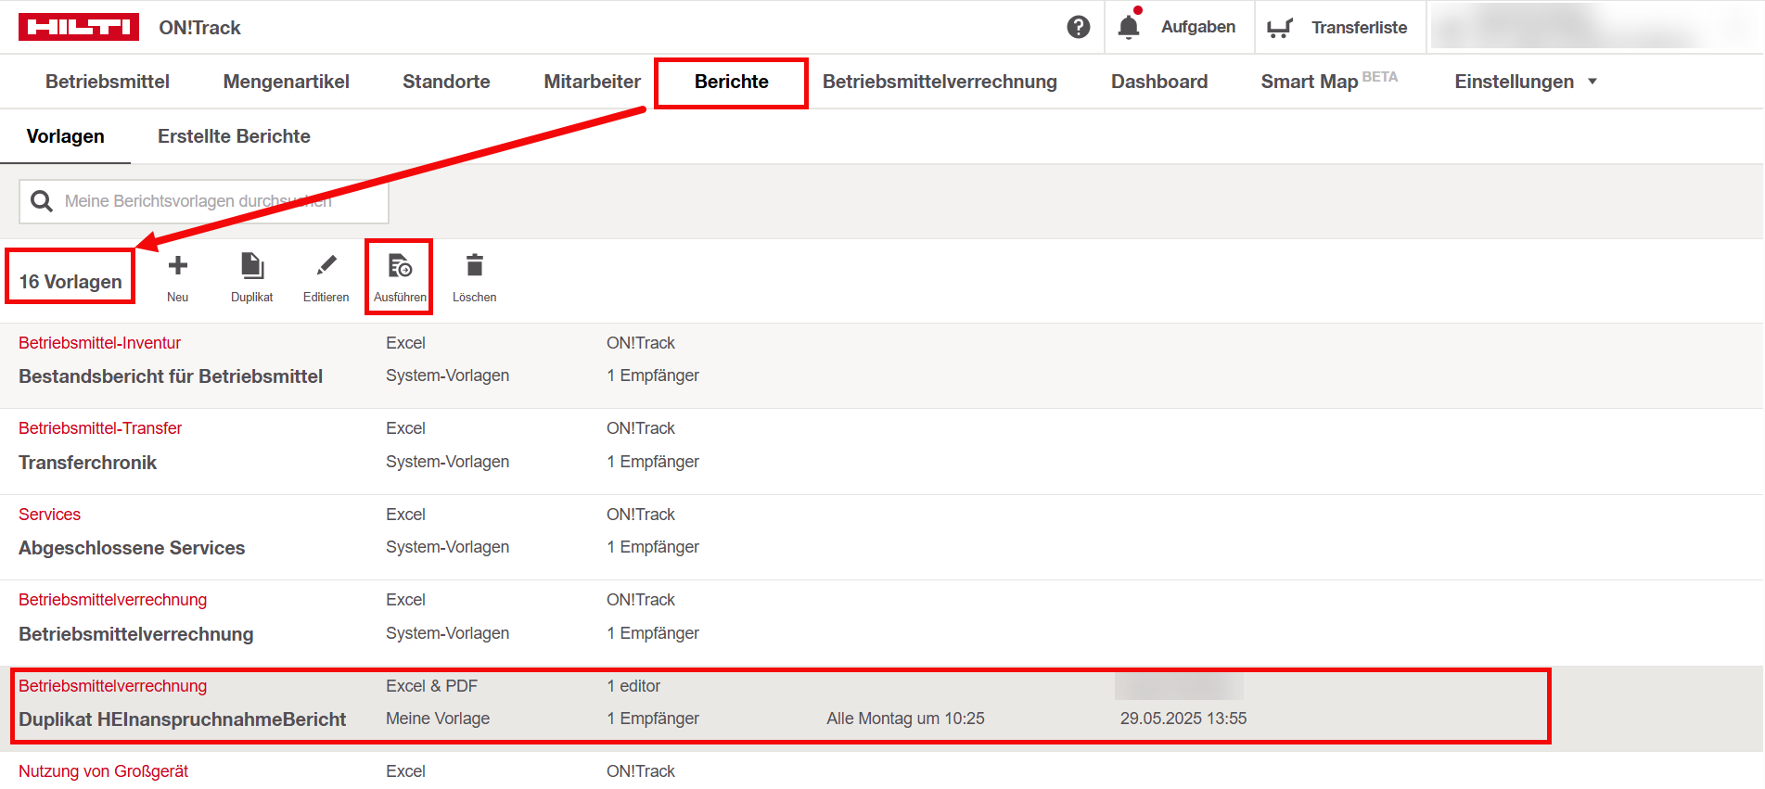Select the Vorlagen tab
Screen dimensions: 1765x789
[65, 136]
